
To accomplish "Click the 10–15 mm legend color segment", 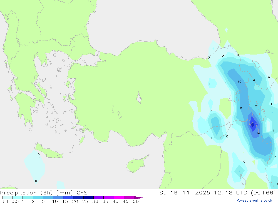I will 58,197.
